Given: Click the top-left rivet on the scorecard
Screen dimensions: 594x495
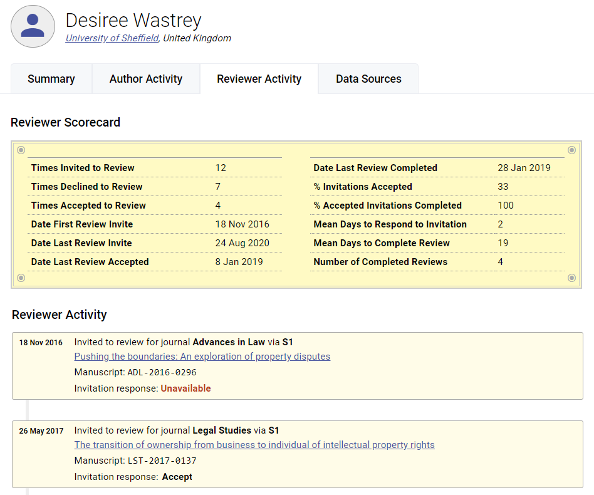Looking at the screenshot, I should [21, 150].
